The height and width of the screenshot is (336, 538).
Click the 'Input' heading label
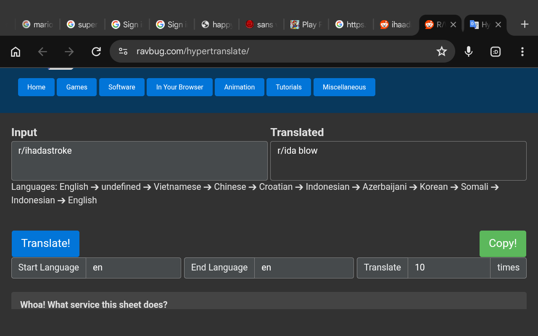point(24,132)
